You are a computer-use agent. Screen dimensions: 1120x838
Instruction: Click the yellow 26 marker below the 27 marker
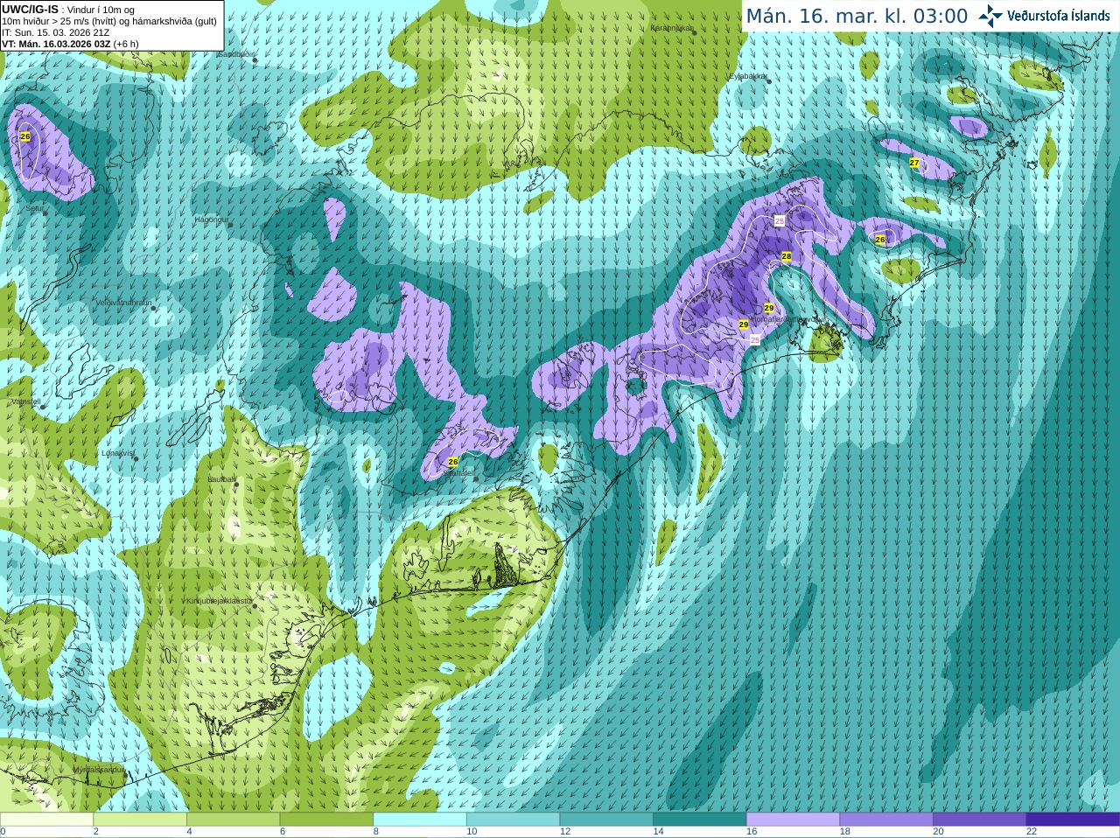click(x=880, y=239)
